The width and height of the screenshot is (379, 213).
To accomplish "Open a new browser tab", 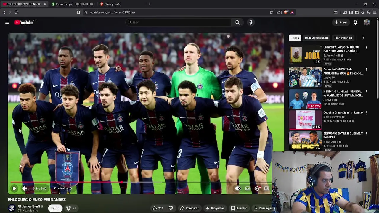I will click(x=150, y=4).
